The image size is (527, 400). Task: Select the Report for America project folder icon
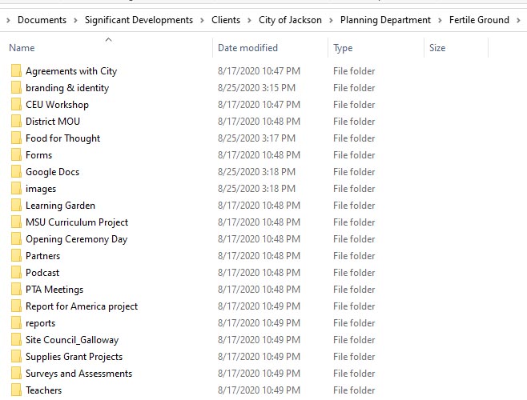[x=16, y=306]
